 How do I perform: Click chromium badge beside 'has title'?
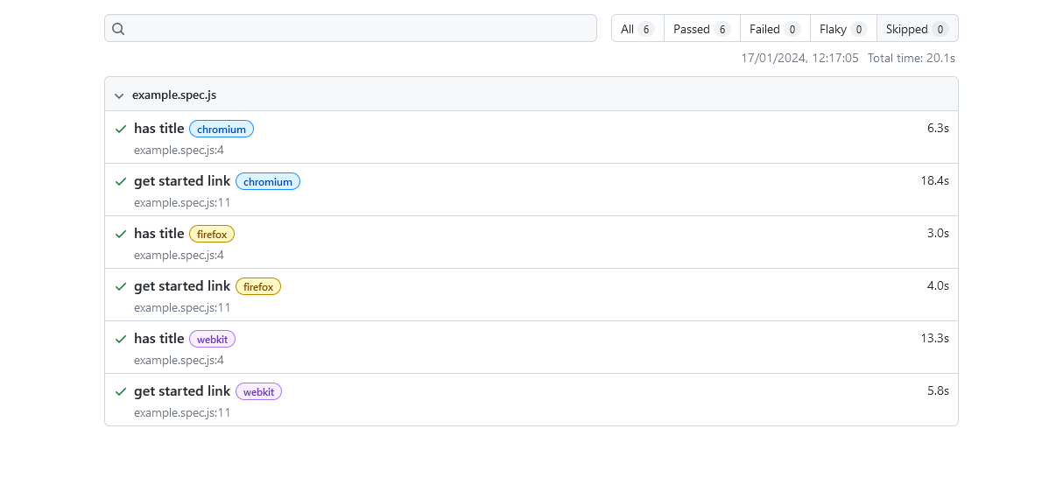(x=222, y=130)
